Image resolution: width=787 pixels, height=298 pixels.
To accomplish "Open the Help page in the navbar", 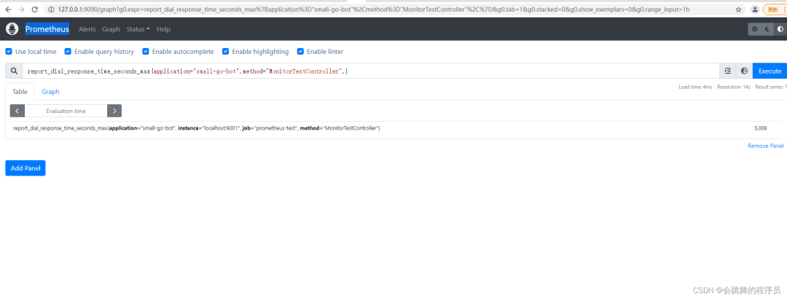I will (x=164, y=29).
